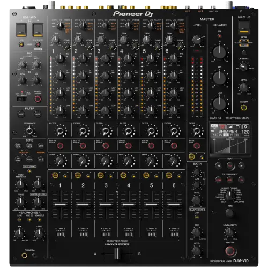Click channel 6 crossfader assign switch

[174, 234]
